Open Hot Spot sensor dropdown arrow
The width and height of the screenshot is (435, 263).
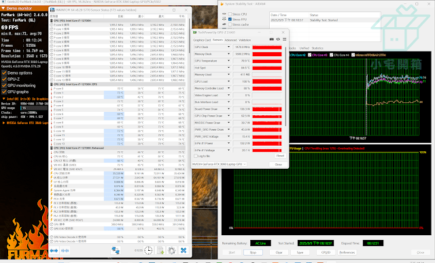[228, 68]
